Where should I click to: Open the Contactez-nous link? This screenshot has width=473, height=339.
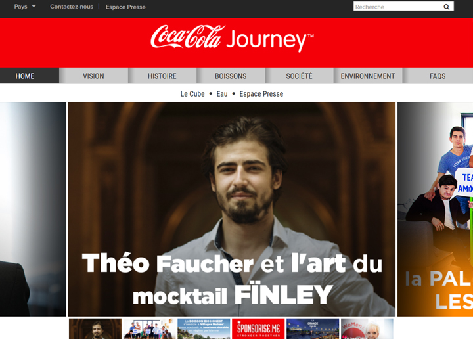(x=72, y=7)
